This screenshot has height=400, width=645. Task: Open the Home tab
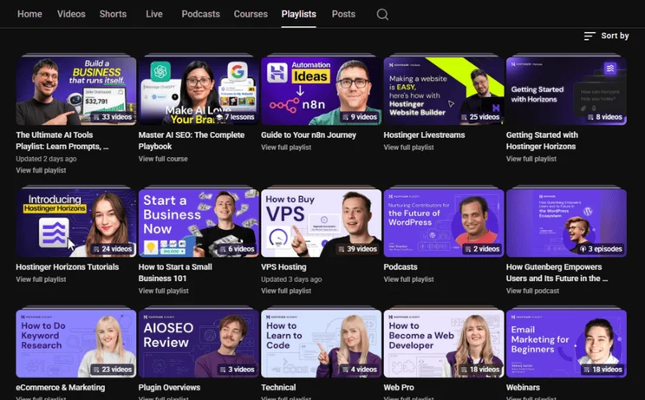tap(29, 14)
